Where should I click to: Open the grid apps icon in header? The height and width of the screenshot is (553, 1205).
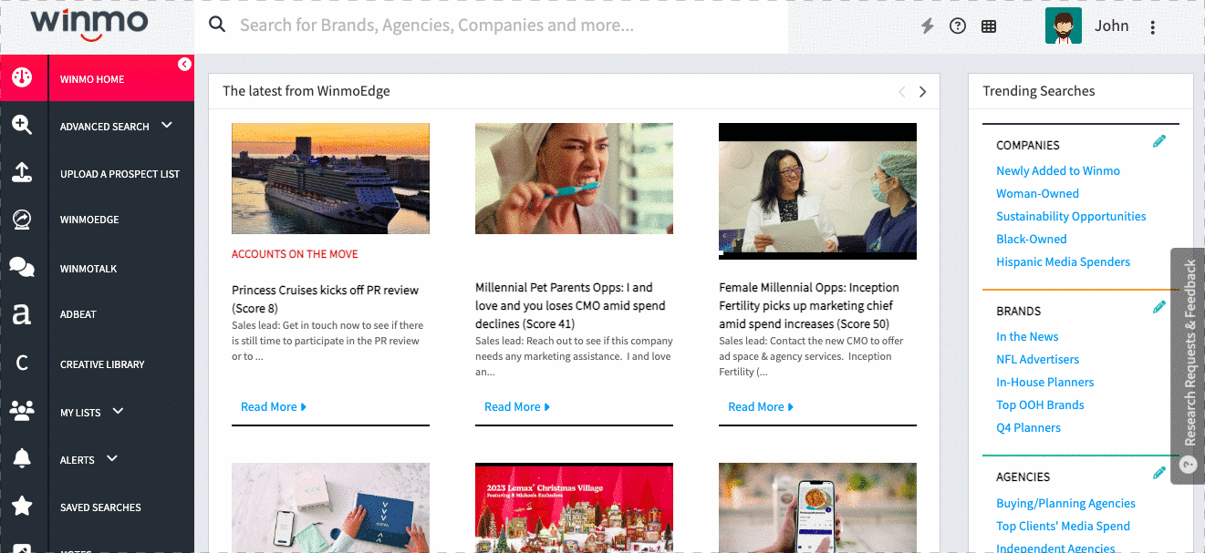click(x=989, y=26)
